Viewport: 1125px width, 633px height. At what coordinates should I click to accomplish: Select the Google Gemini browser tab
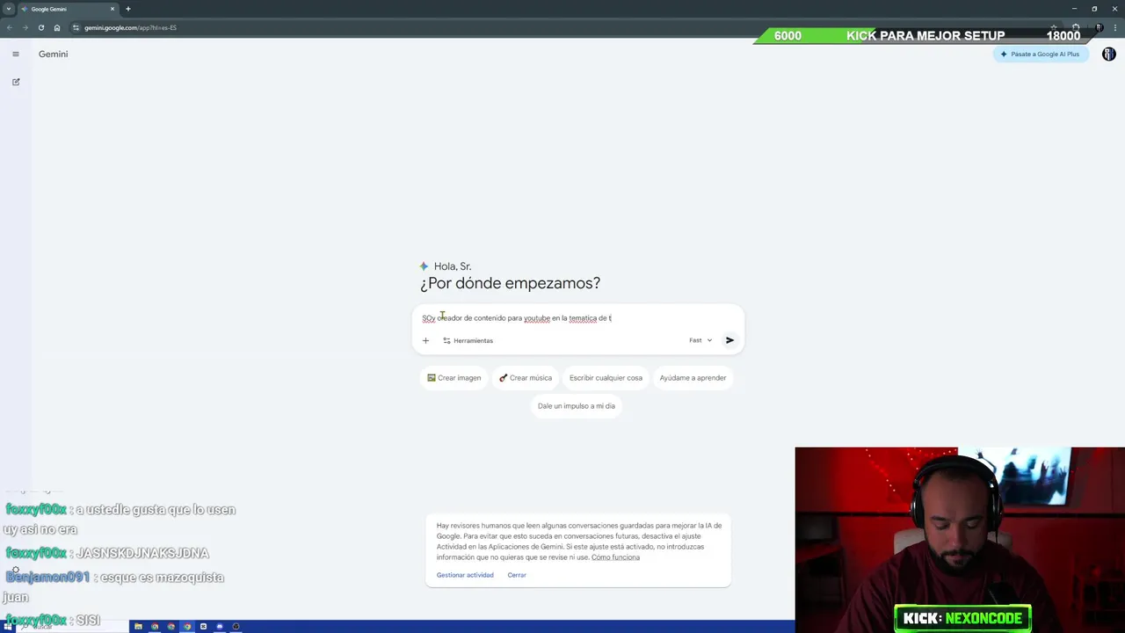pos(67,9)
